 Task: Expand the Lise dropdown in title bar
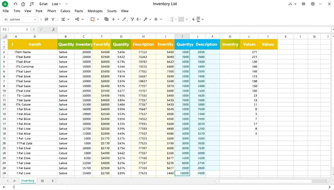coord(56,4)
